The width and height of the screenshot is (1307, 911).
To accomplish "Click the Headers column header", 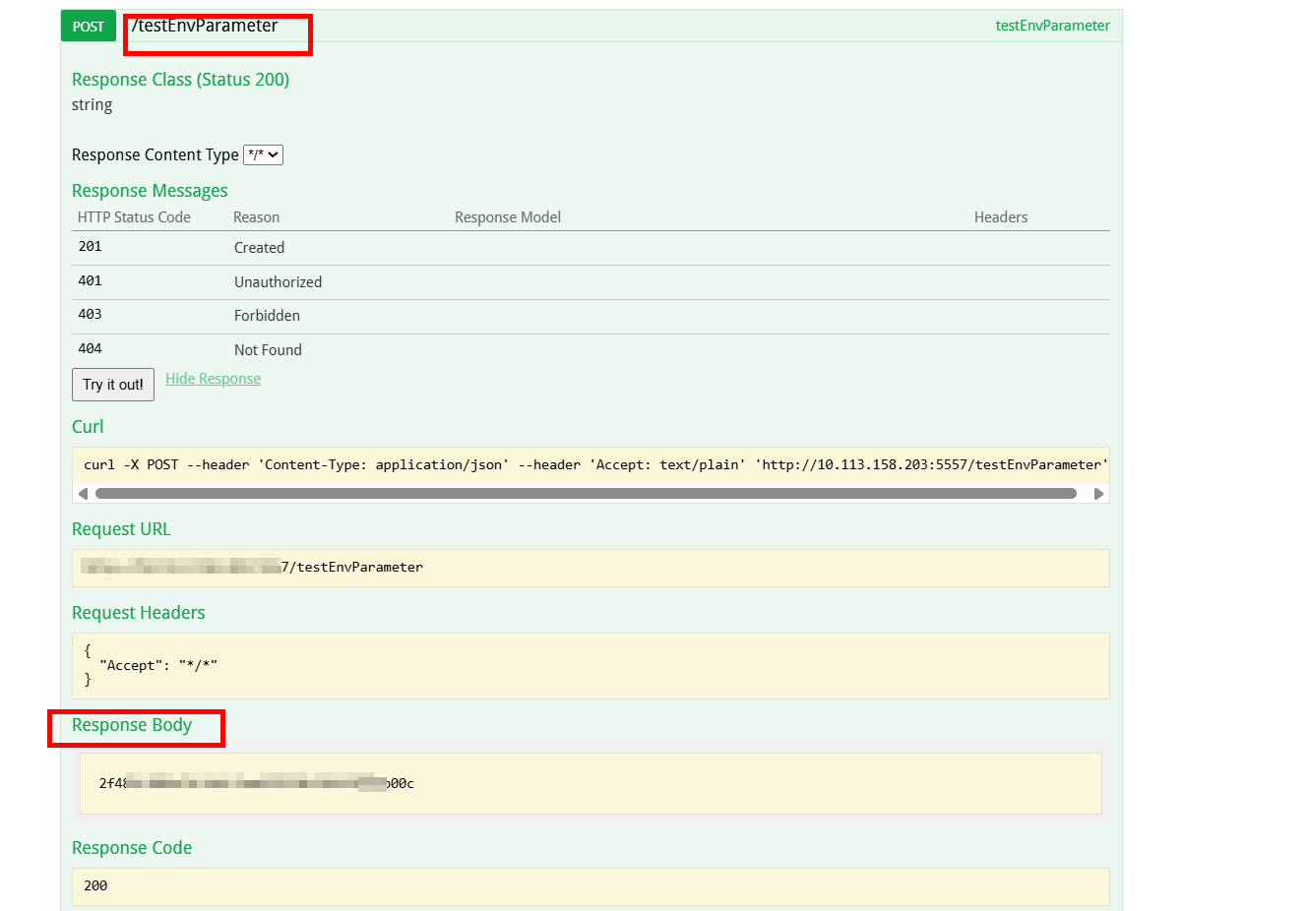I will (x=1001, y=217).
